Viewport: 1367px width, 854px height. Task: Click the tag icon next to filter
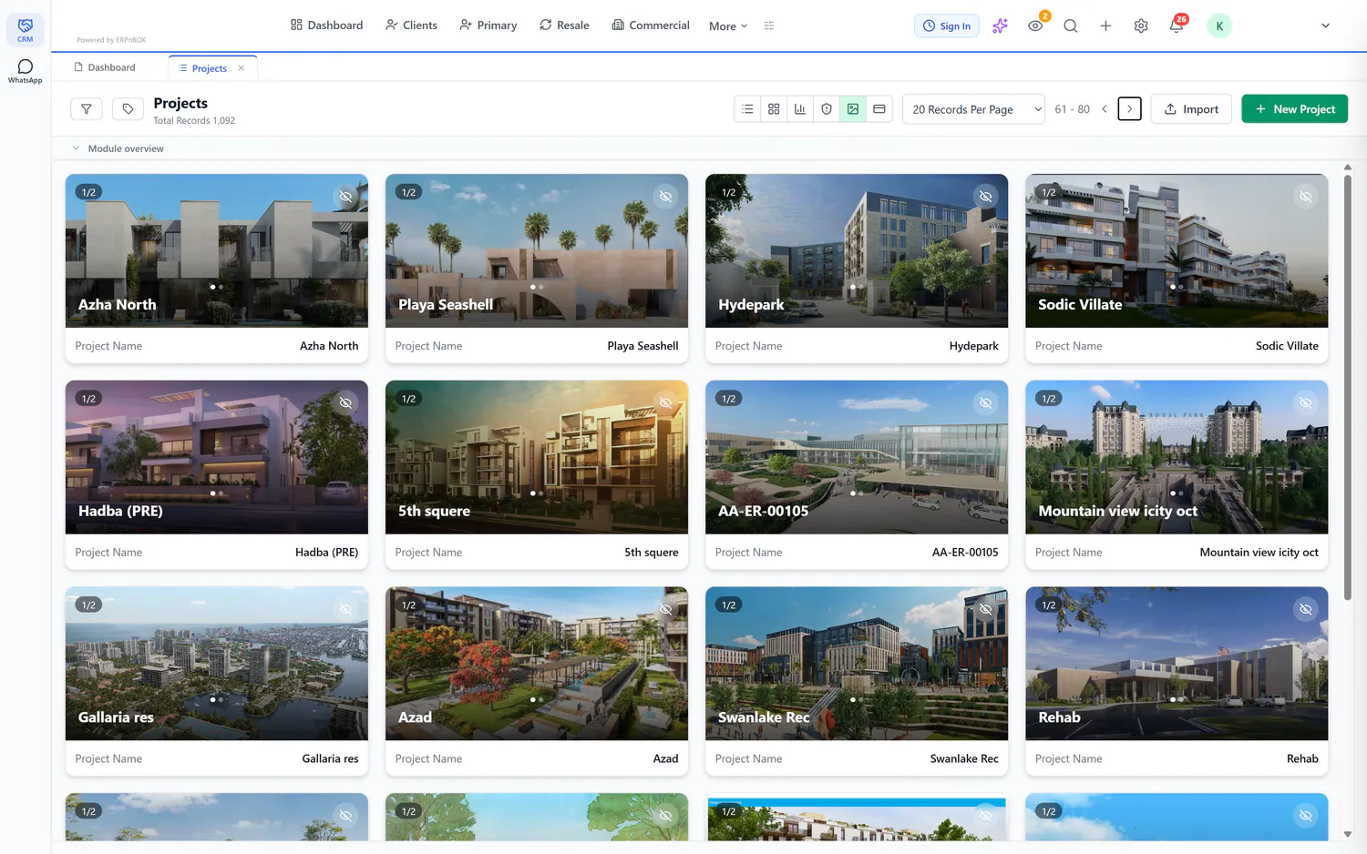[x=128, y=109]
